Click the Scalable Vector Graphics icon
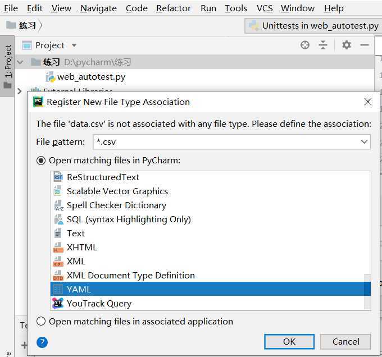 tap(57, 191)
